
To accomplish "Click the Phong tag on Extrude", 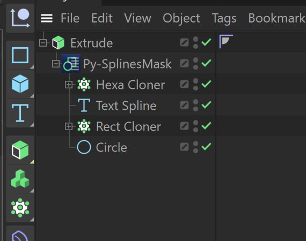I will click(226, 41).
